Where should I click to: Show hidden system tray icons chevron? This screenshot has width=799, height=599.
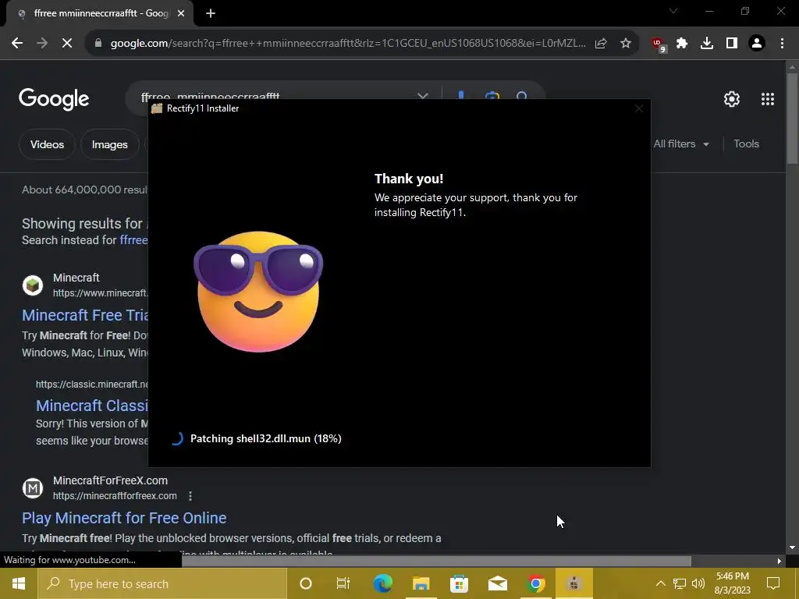click(x=660, y=583)
